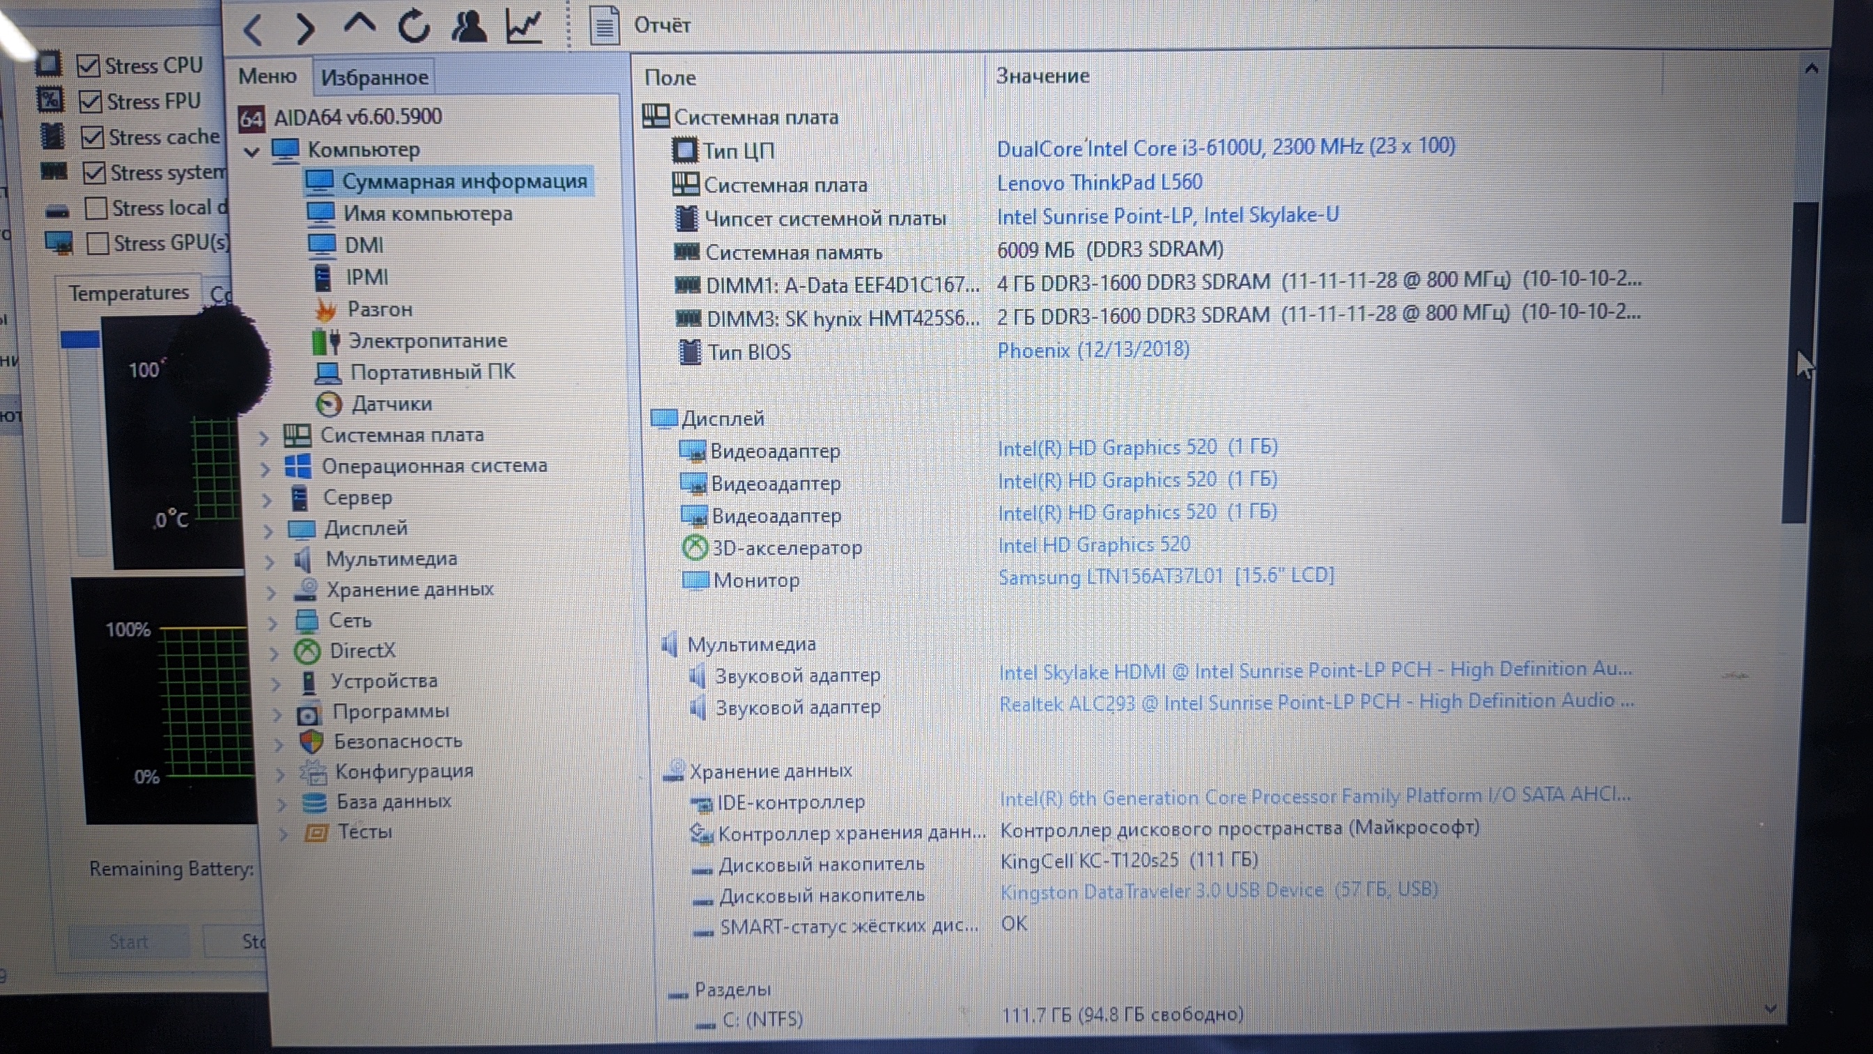Viewport: 1873px width, 1054px height.
Task: Select Суммарная информация in the tree
Action: coord(465,181)
